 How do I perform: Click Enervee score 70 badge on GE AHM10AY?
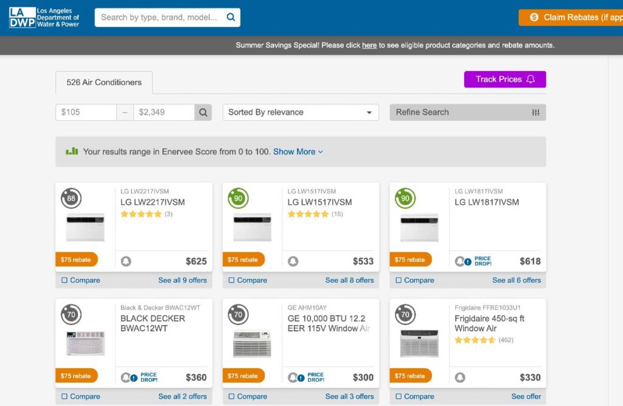[238, 314]
